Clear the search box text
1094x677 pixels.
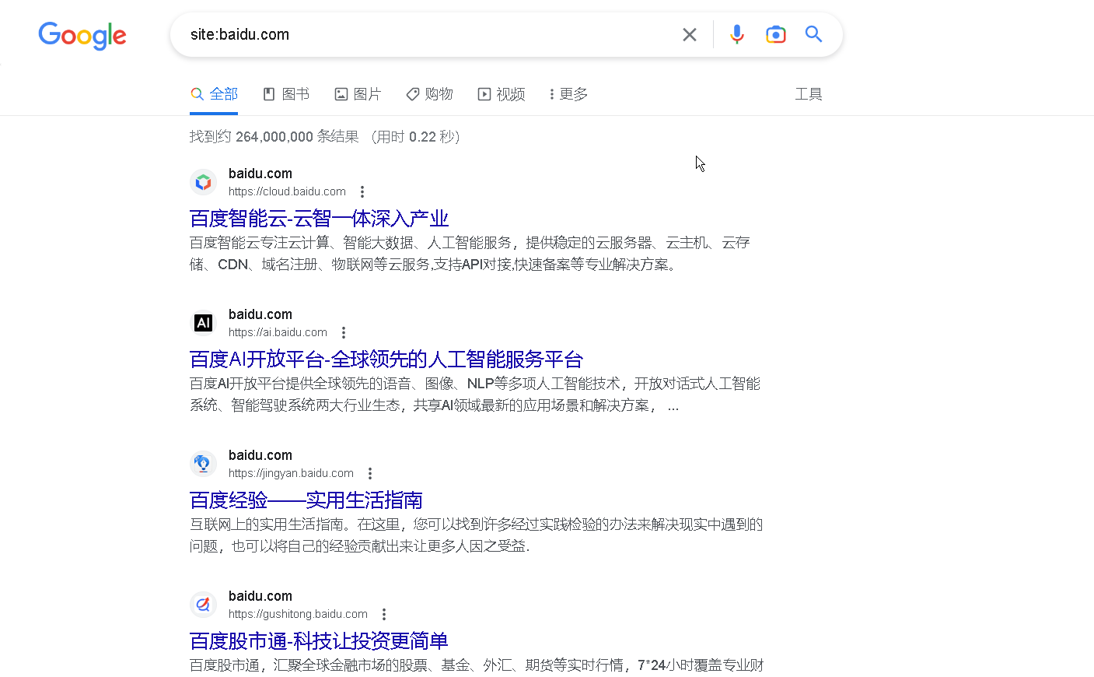[689, 34]
